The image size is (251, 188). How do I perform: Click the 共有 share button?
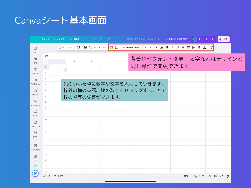coord(223,39)
